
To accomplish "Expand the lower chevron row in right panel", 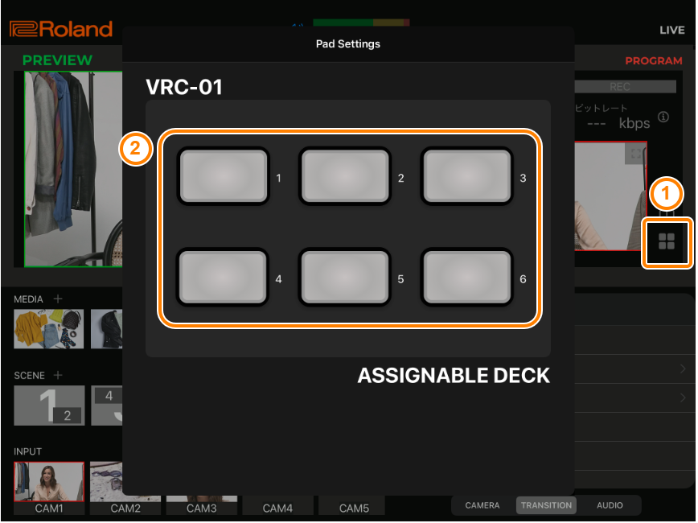I will pyautogui.click(x=635, y=398).
